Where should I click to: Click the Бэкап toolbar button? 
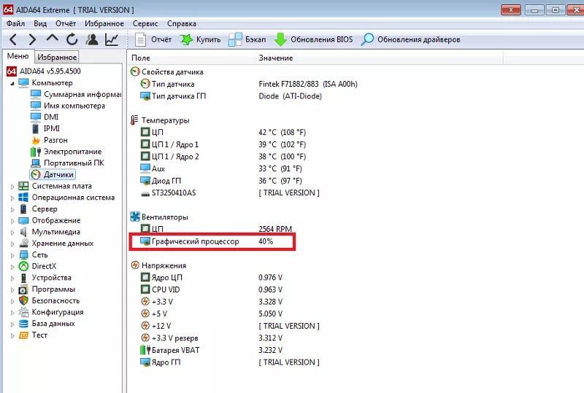point(247,39)
